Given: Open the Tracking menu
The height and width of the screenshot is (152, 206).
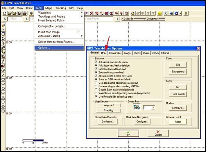Looking at the screenshot, I should [x=61, y=8].
